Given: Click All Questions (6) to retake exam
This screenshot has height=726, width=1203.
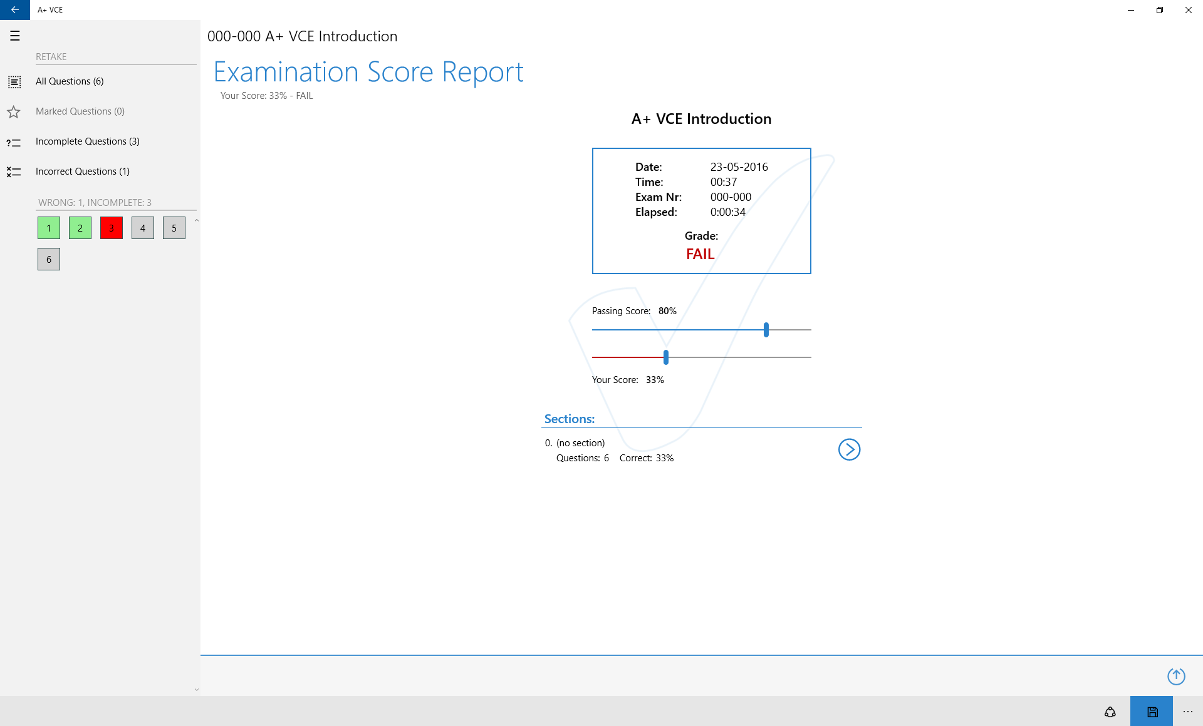Looking at the screenshot, I should pyautogui.click(x=70, y=81).
